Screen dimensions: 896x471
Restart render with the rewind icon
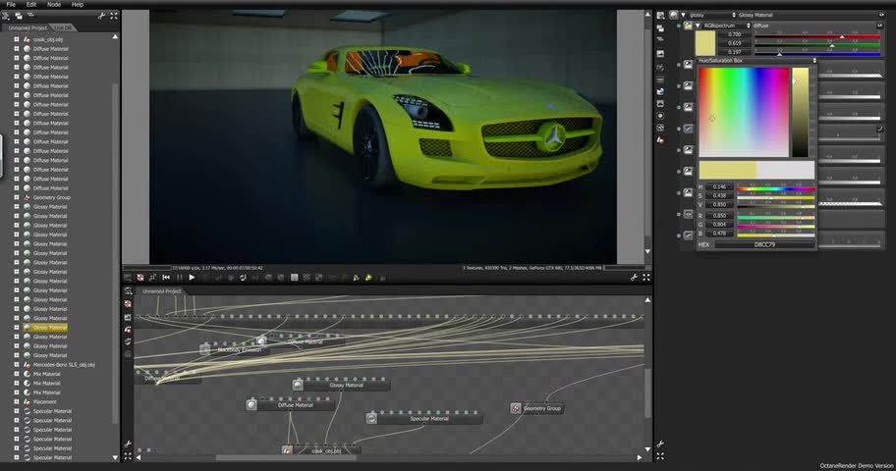165,278
